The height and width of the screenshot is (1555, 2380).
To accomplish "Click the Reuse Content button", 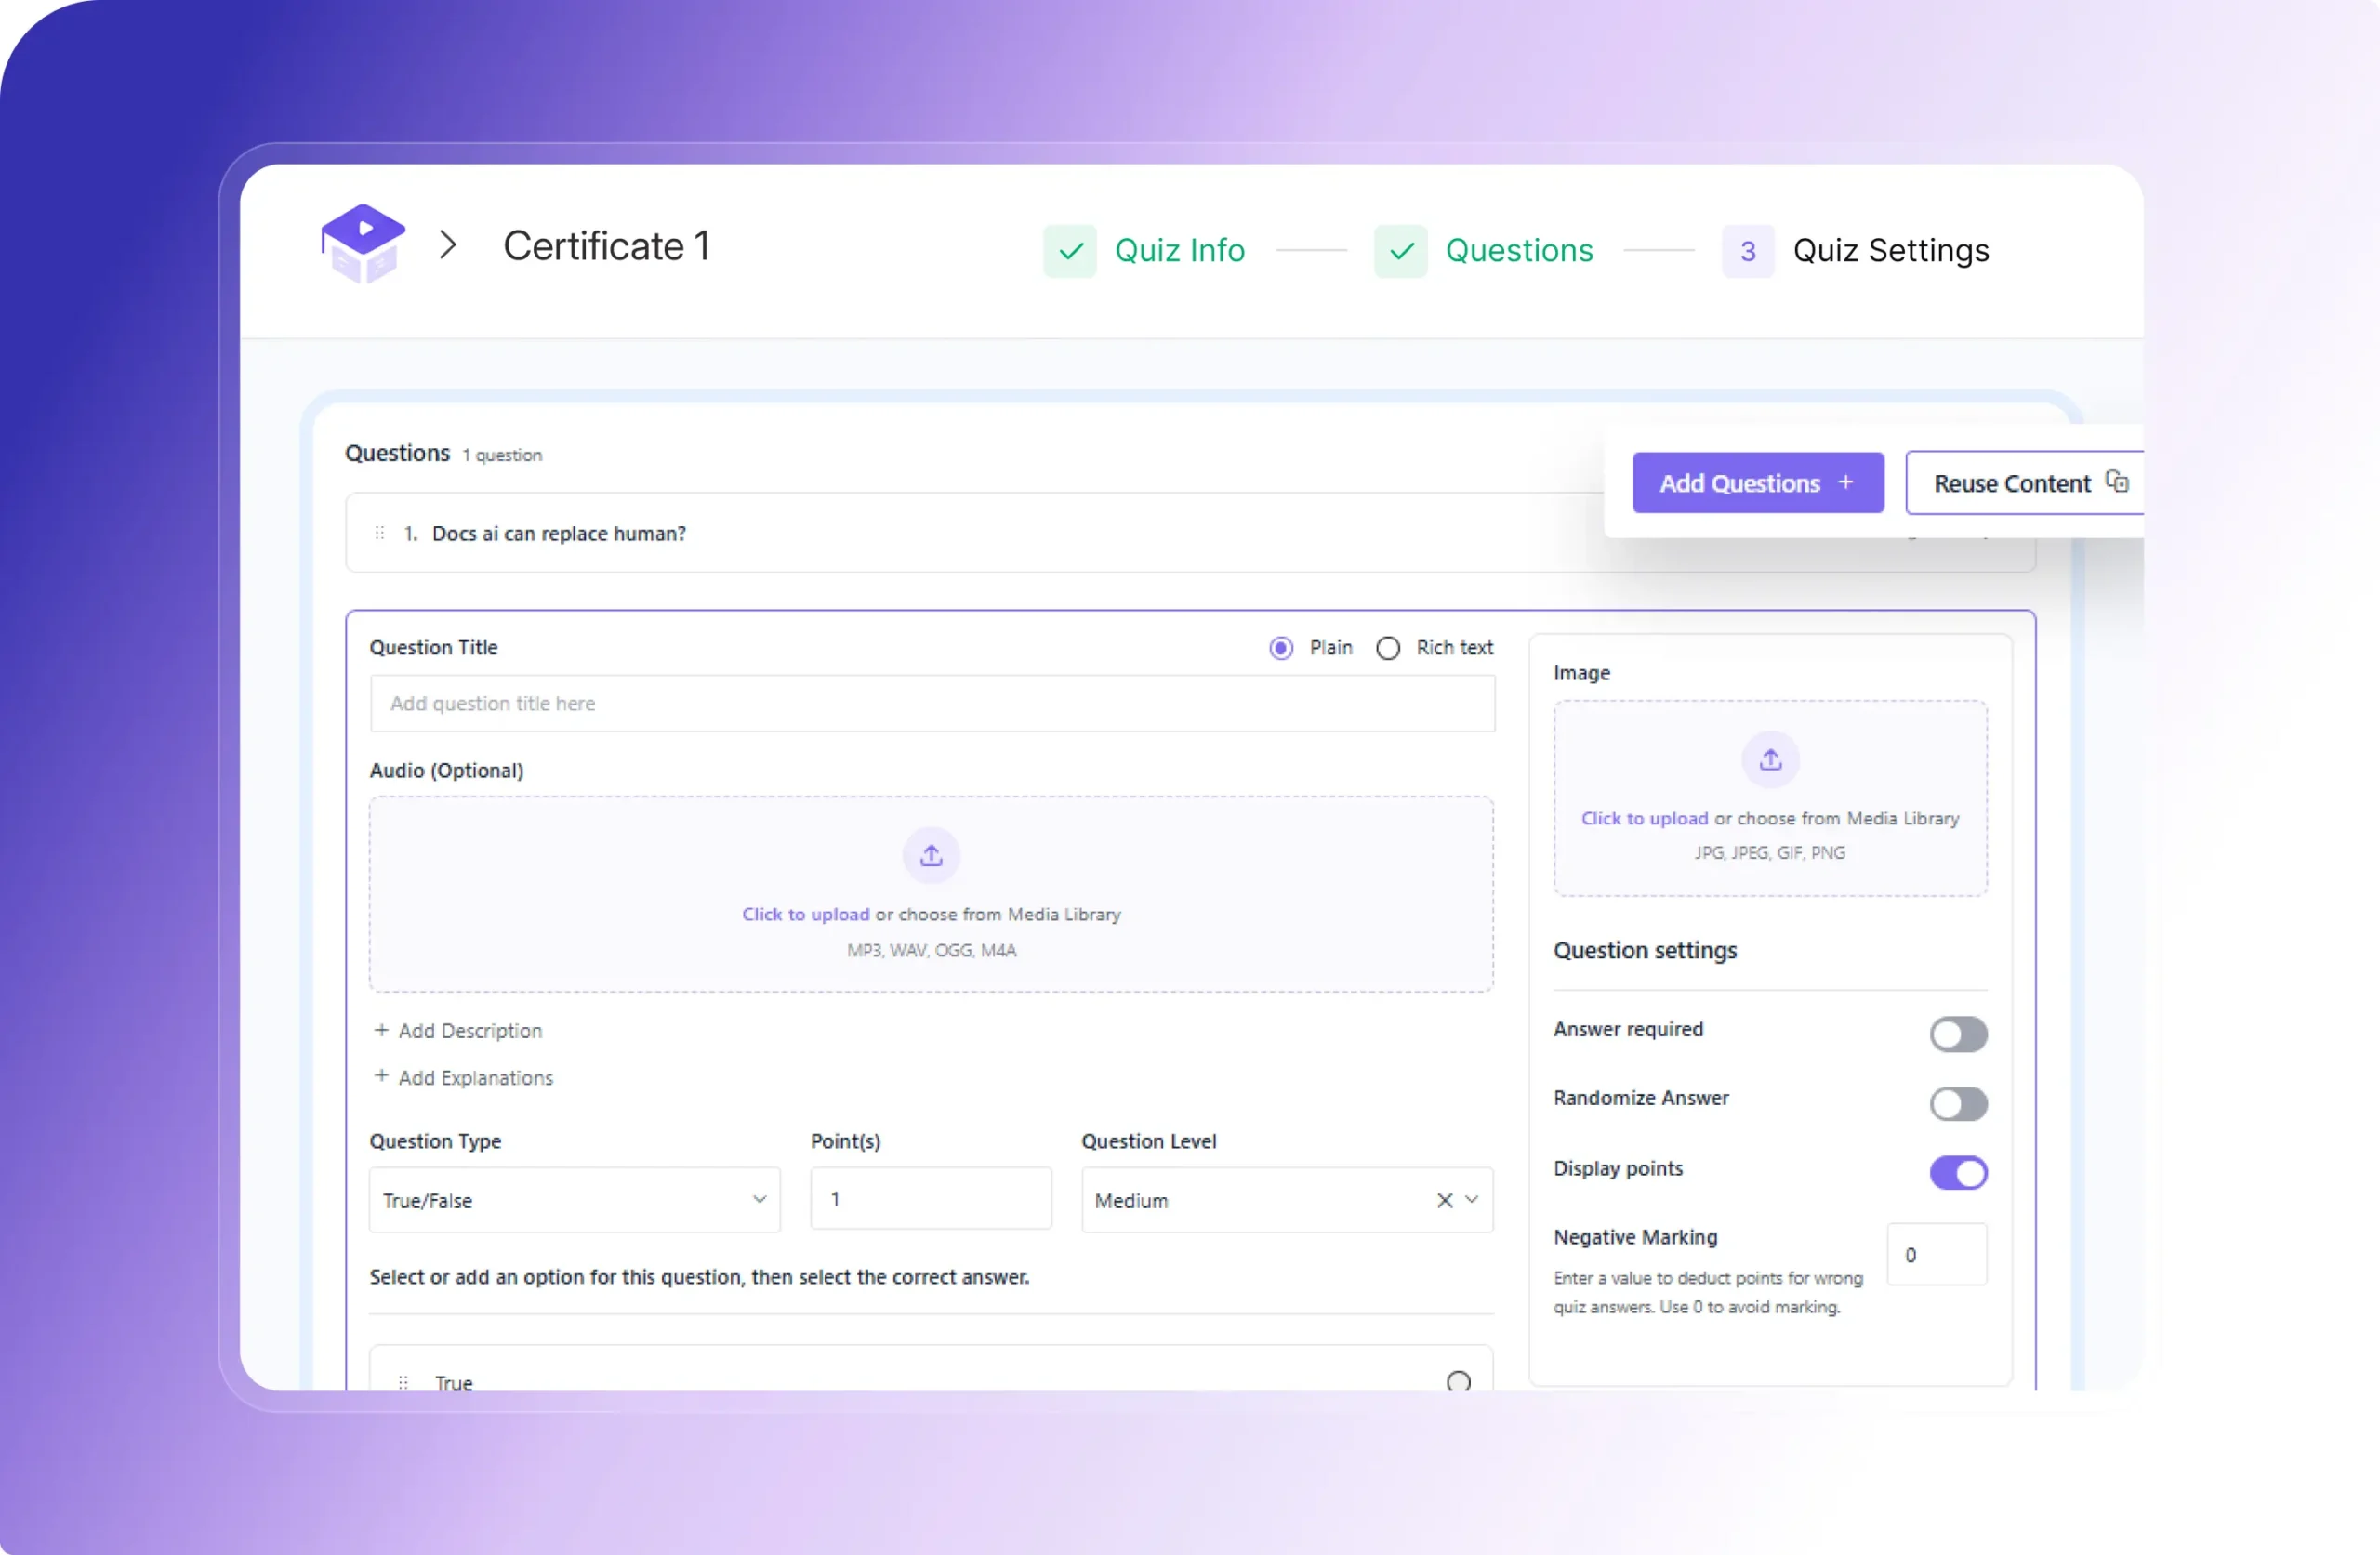I will (2025, 483).
